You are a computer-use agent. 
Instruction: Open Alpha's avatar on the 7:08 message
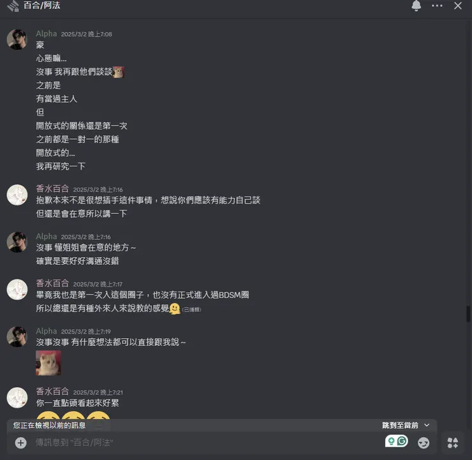[17, 39]
